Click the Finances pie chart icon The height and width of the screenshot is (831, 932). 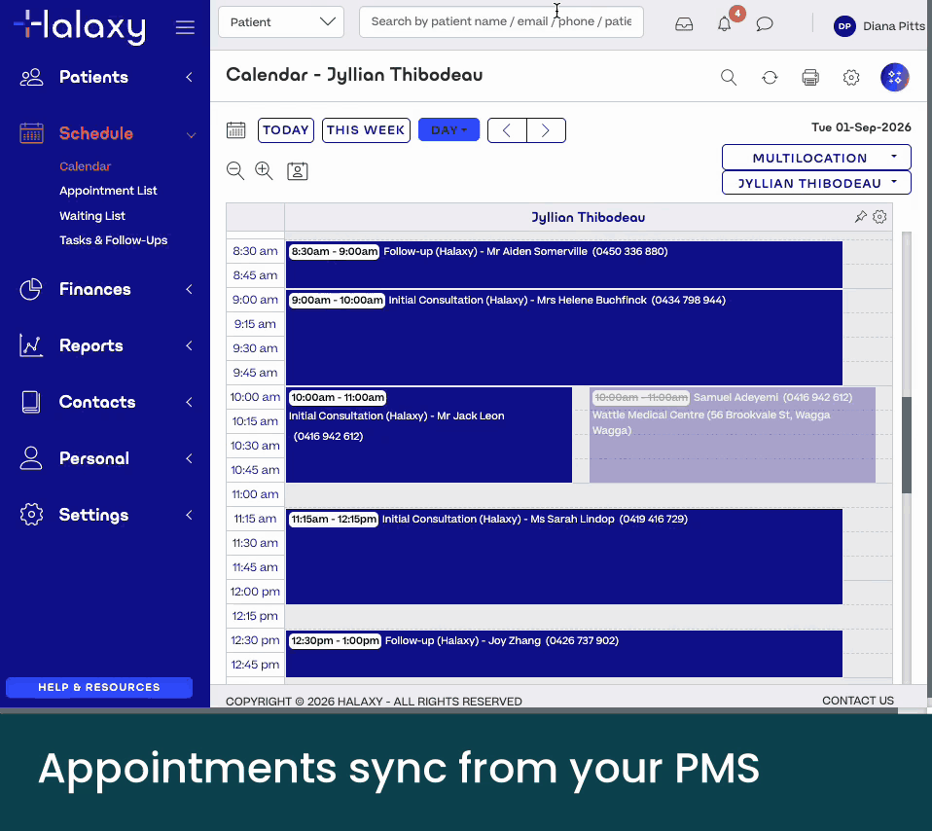coord(31,289)
